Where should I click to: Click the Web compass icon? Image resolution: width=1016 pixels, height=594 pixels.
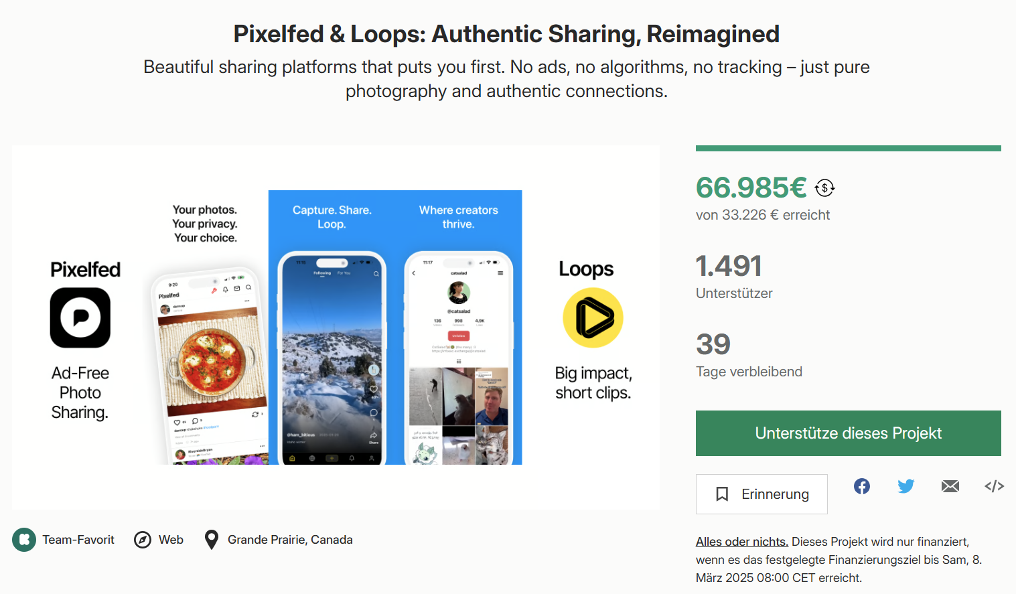coord(143,540)
